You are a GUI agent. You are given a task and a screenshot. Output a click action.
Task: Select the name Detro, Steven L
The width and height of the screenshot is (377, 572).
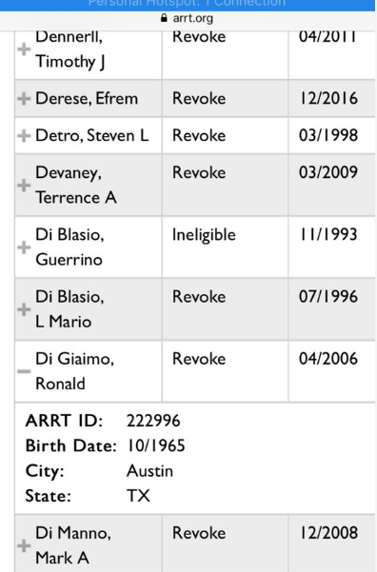(x=92, y=136)
